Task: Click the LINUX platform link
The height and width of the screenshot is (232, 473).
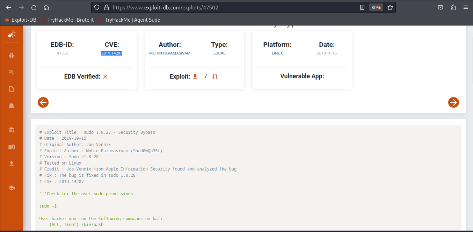Action: 277,53
